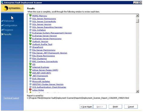Click the info icon beside Disk Storage

[x=30, y=78]
